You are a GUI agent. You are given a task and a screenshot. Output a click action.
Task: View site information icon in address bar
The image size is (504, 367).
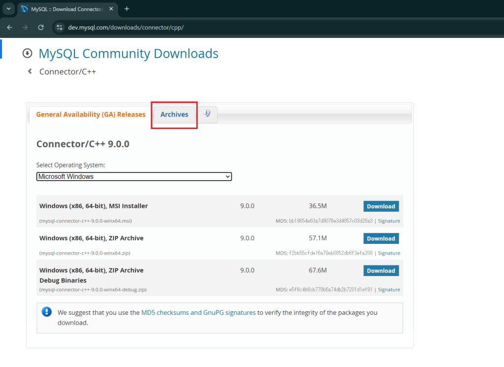[60, 27]
